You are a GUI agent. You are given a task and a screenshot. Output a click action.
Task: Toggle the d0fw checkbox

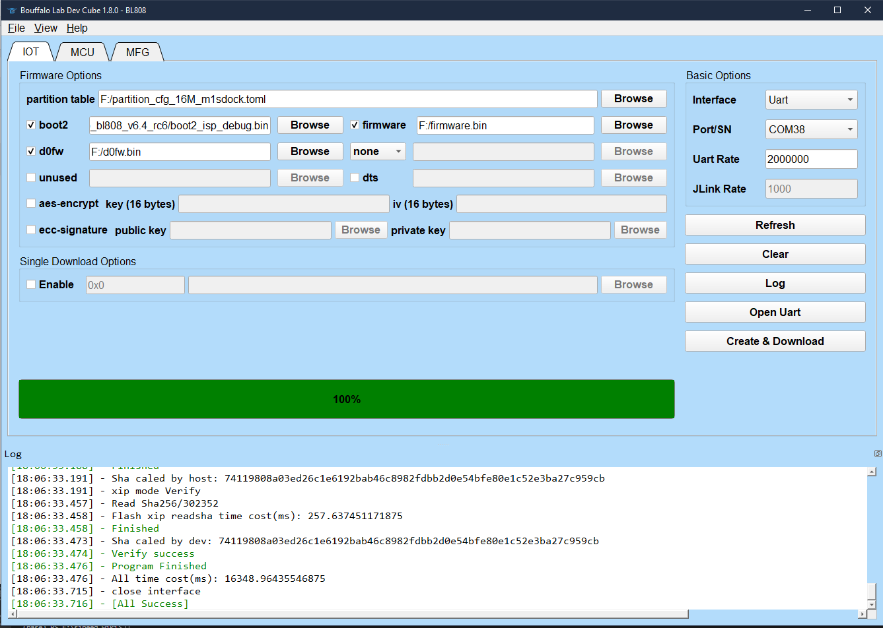(x=30, y=151)
